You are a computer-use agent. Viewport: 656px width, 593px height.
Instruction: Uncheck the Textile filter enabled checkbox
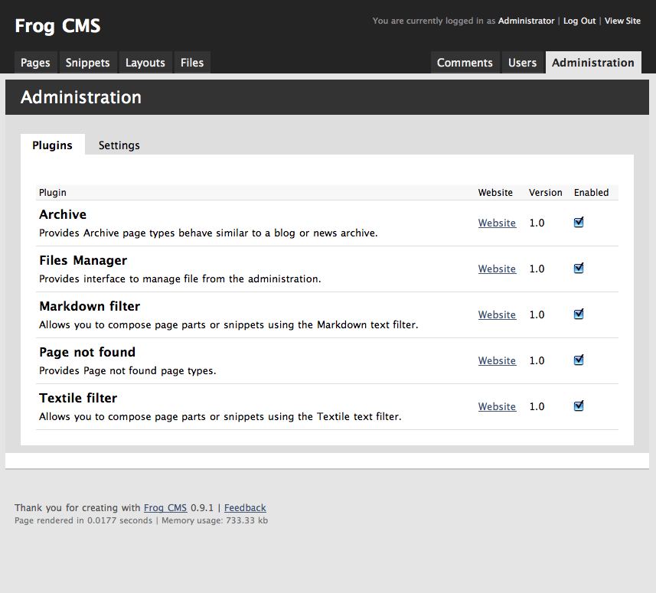[x=579, y=406]
